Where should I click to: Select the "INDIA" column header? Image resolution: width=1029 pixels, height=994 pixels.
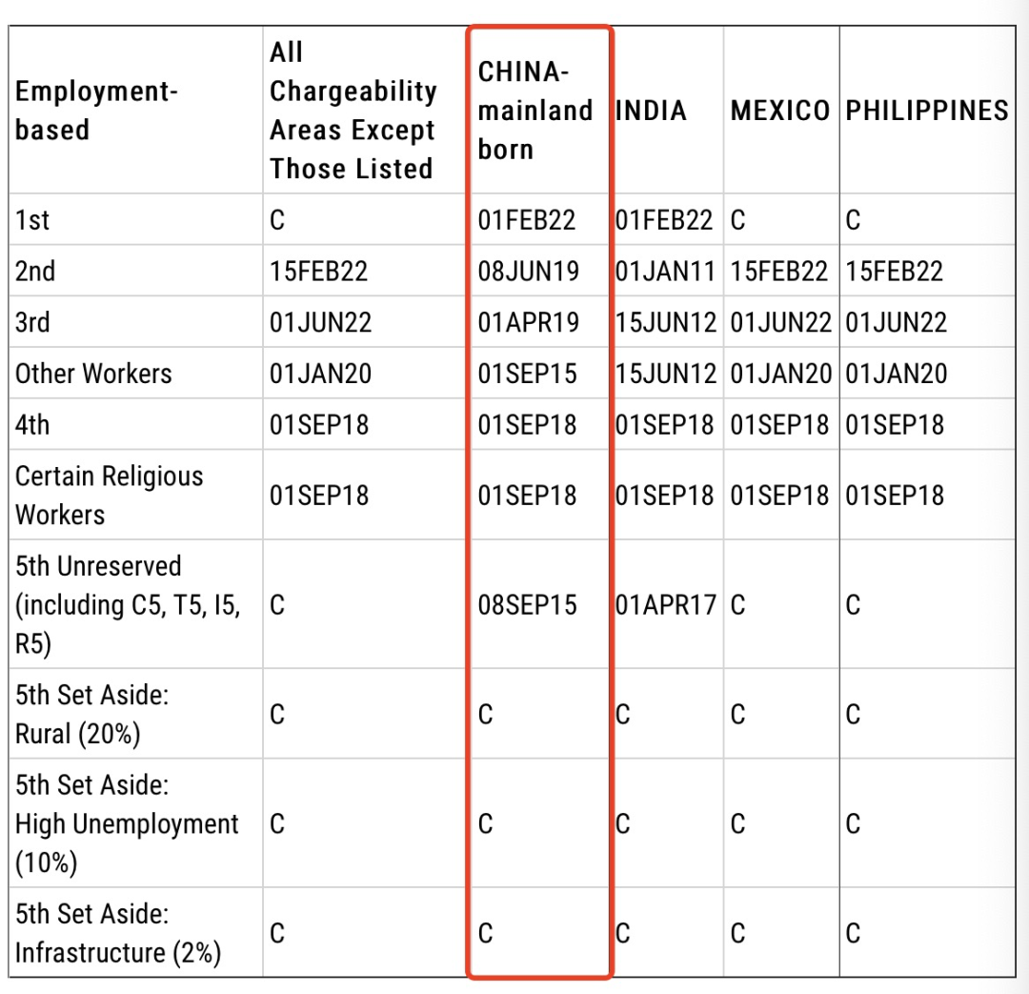point(651,111)
